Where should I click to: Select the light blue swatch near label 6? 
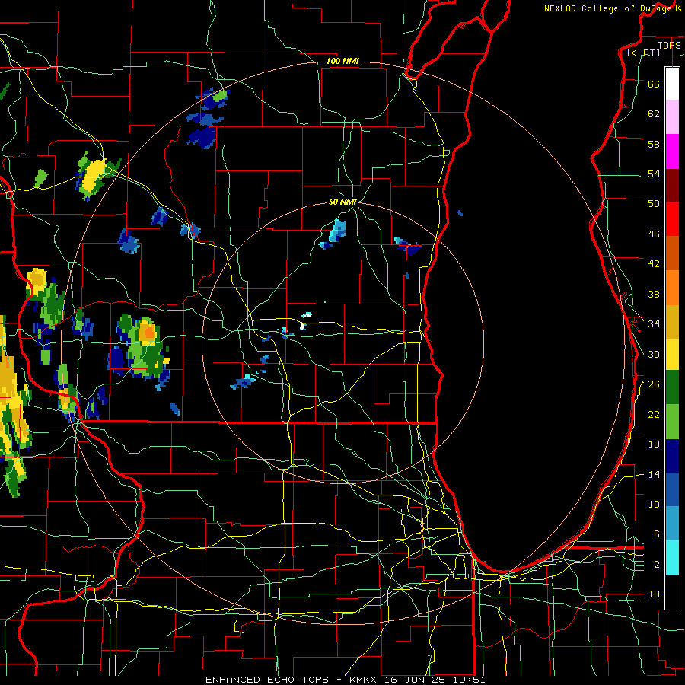tap(672, 524)
